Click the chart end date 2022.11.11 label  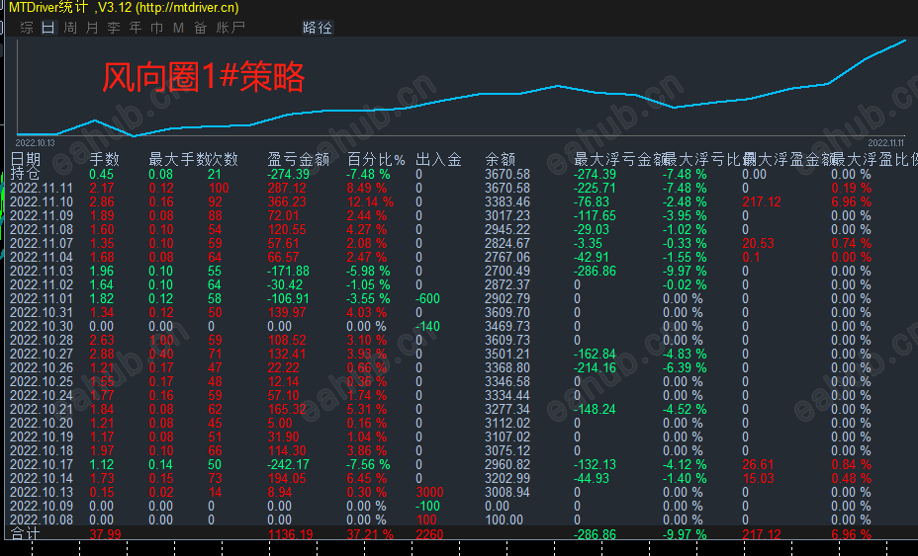885,142
